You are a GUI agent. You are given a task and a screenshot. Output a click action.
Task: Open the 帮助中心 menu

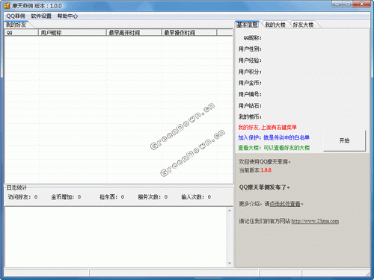67,16
